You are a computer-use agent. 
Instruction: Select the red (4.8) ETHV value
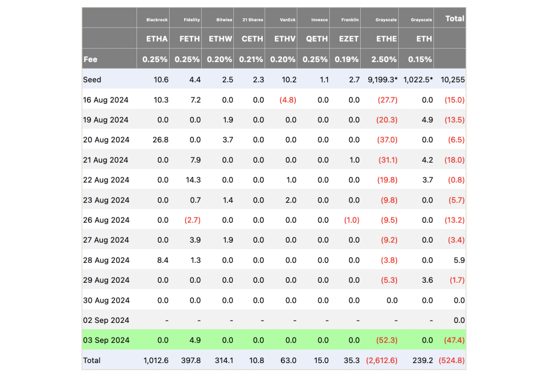(x=288, y=100)
